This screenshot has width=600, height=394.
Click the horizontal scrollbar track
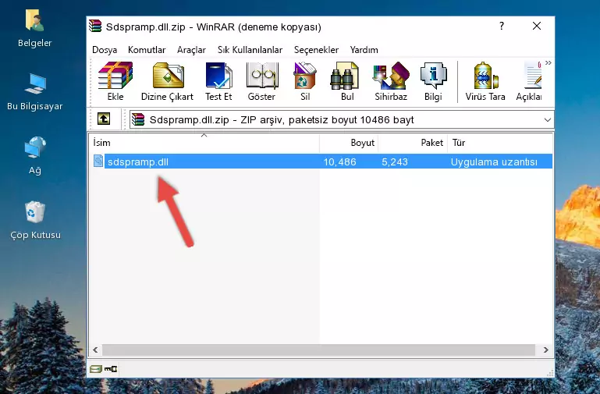[x=318, y=350]
